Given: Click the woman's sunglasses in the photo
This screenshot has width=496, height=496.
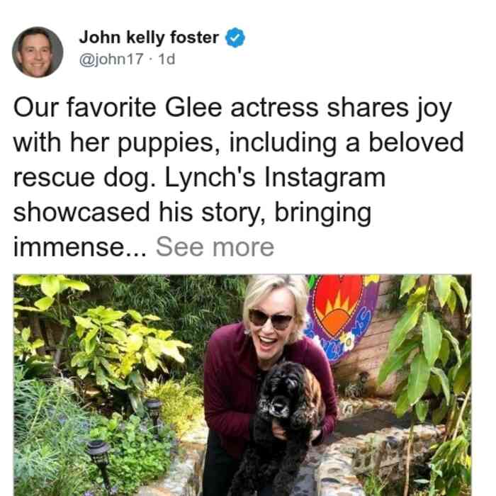Looking at the screenshot, I should pos(271,319).
